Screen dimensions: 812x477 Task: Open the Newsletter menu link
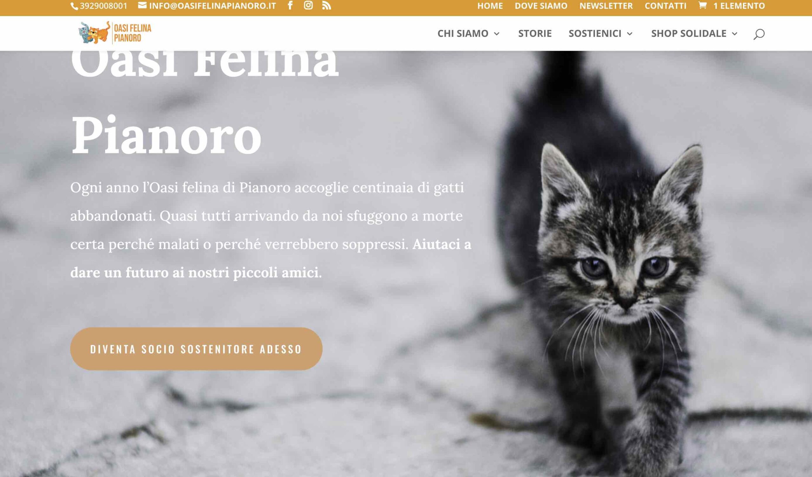tap(606, 6)
